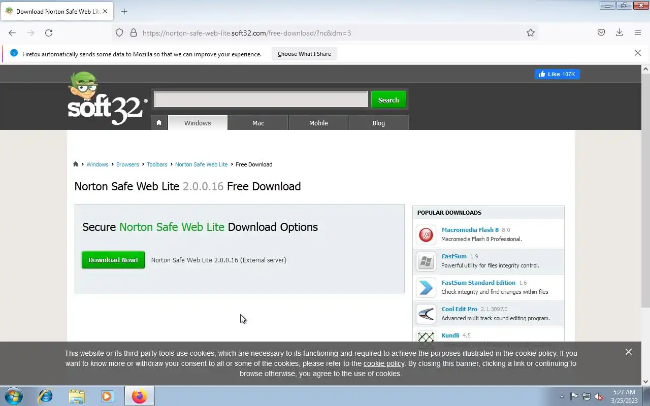Click the browser address bar URL

pos(247,33)
